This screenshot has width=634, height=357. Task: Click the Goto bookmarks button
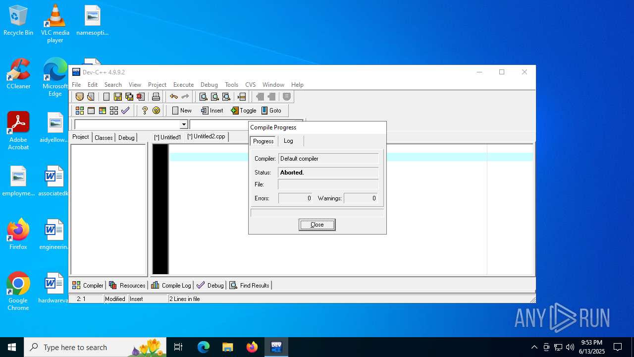click(271, 111)
